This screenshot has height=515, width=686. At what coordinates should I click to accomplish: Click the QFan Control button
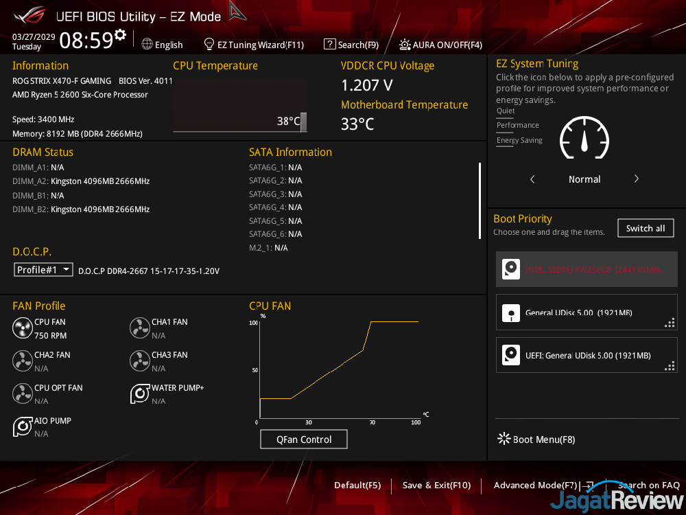(304, 439)
